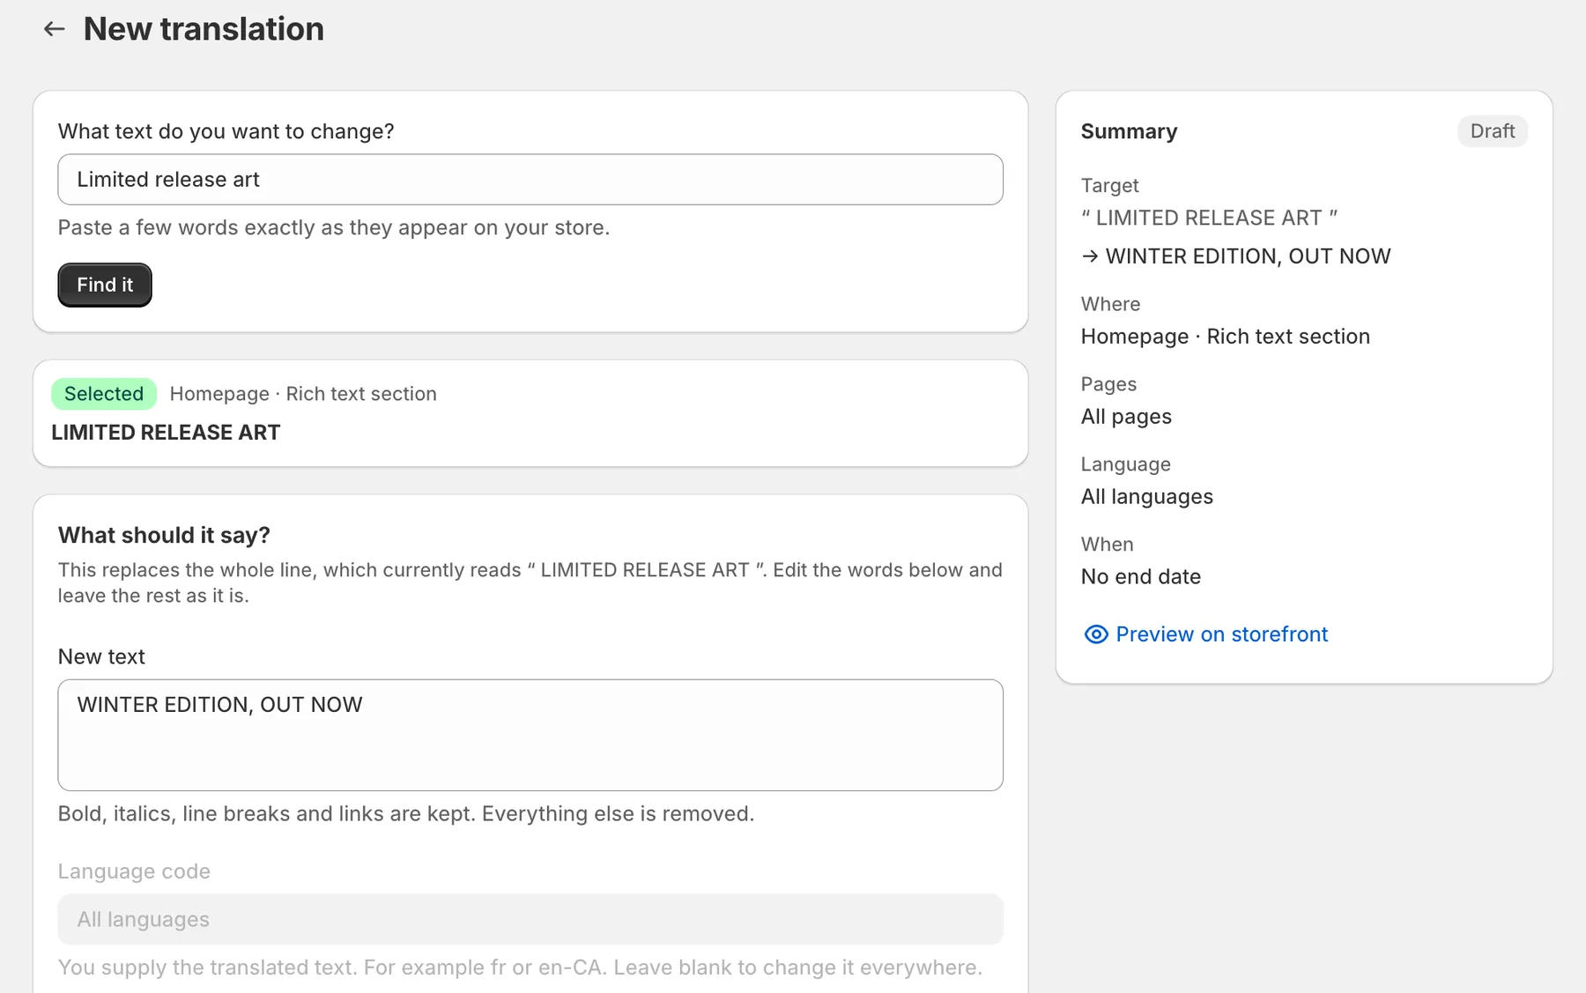The height and width of the screenshot is (993, 1586).
Task: Click the 'Summary' heading
Action: pyautogui.click(x=1129, y=131)
